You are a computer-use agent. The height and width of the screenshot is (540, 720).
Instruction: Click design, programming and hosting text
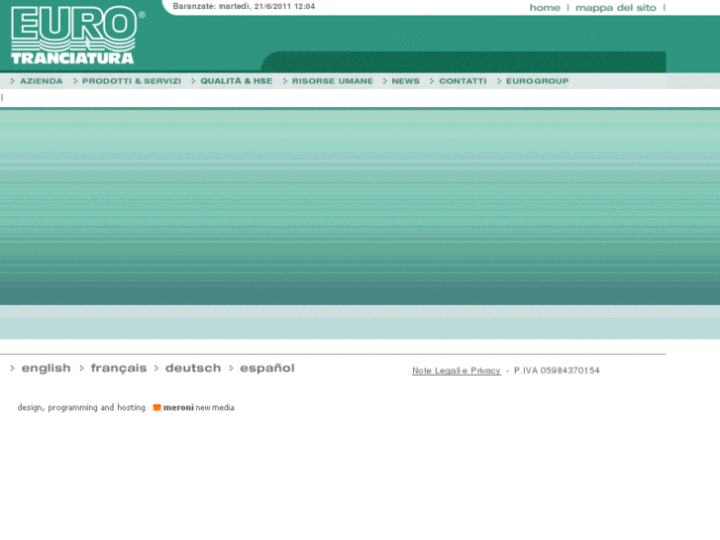[x=81, y=407]
